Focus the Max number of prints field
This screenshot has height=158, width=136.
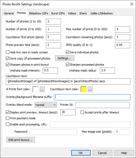click(122, 29)
